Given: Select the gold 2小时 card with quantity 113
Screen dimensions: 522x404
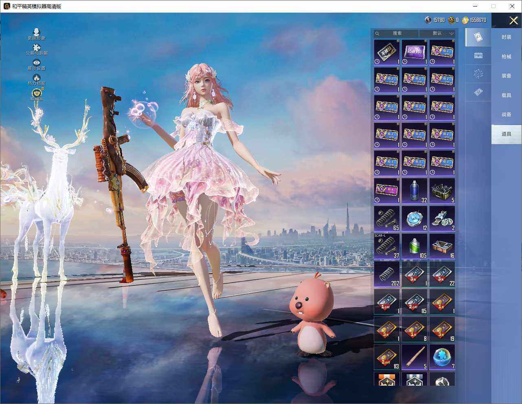Looking at the screenshot, I should [387, 357].
